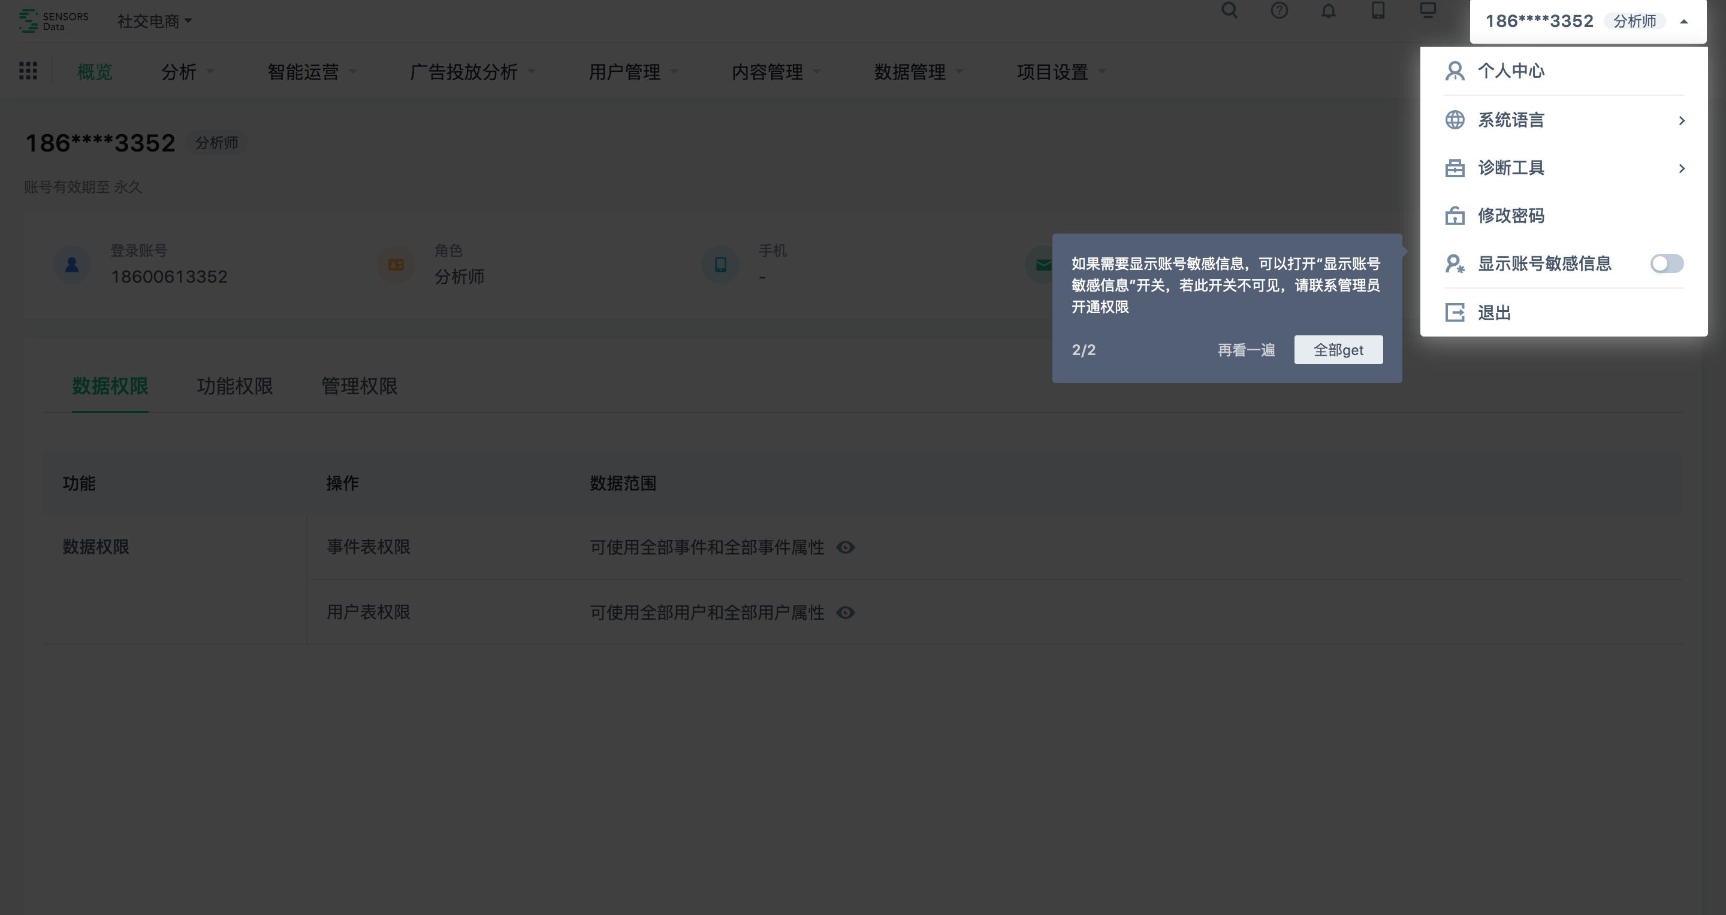Click the 角色 orange card icon
The width and height of the screenshot is (1726, 915).
point(396,265)
